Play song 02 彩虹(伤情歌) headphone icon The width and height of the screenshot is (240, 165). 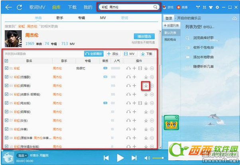128,77
